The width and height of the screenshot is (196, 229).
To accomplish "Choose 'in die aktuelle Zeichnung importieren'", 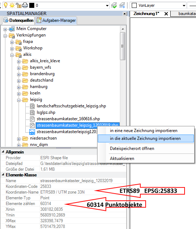I will tap(146, 138).
